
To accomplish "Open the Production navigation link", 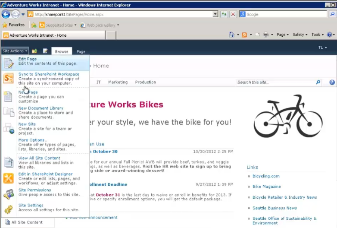I will pyautogui.click(x=146, y=82).
